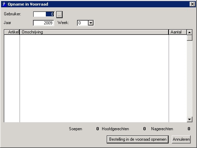Click the Artikel column header

pyautogui.click(x=12, y=32)
